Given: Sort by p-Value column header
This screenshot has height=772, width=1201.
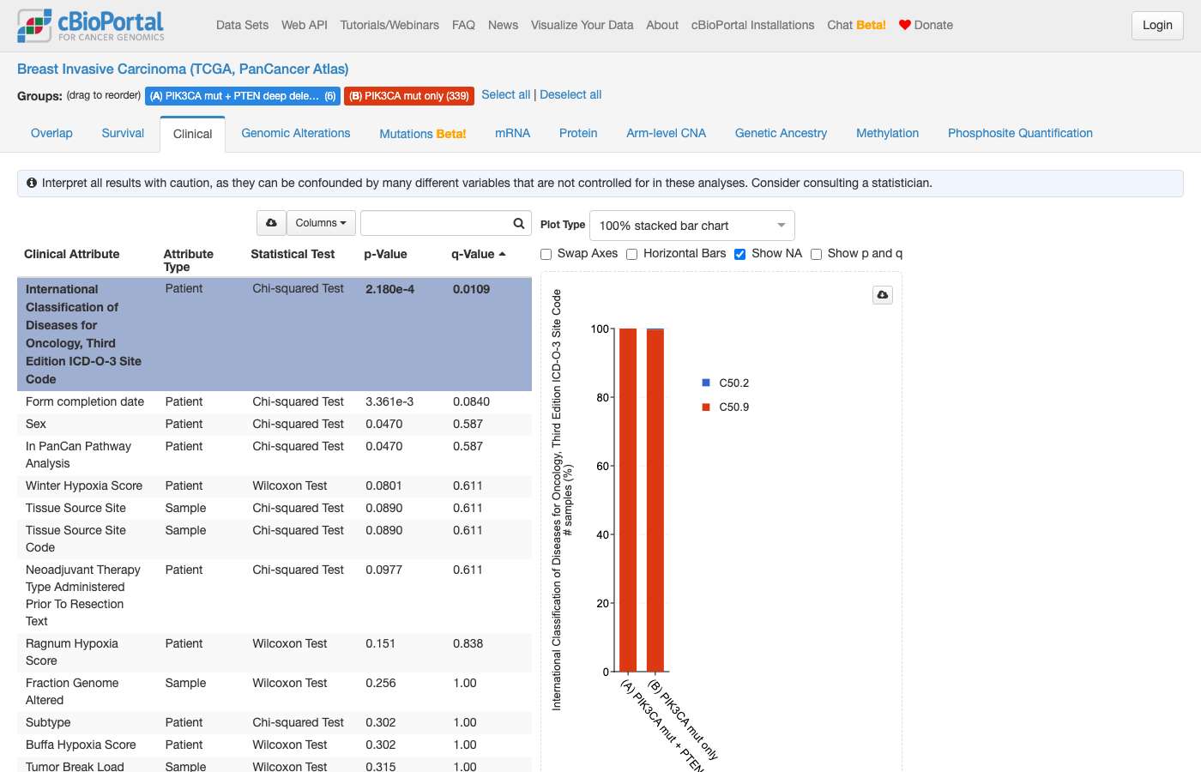Looking at the screenshot, I should click(385, 254).
